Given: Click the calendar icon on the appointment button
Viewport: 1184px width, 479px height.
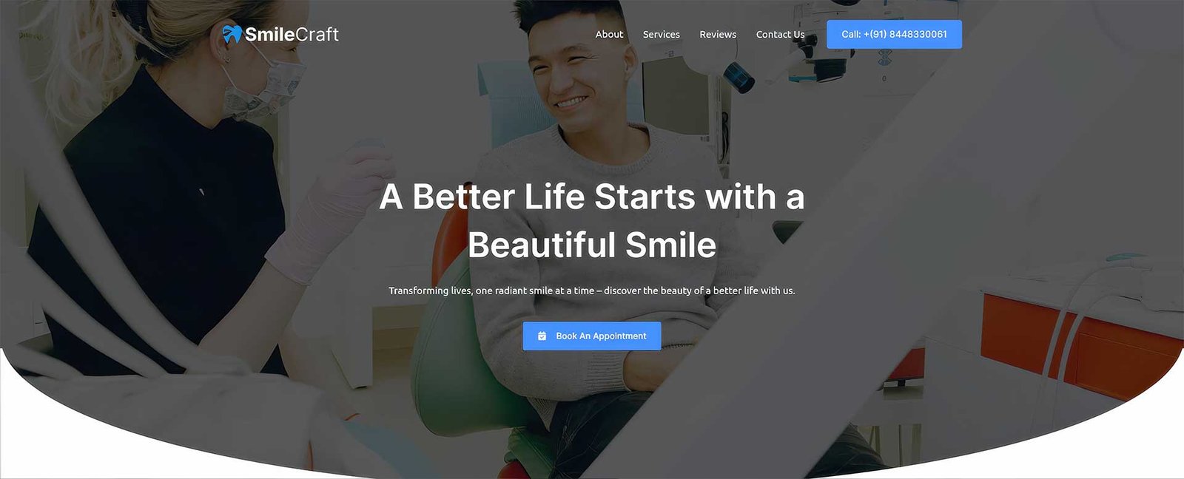Looking at the screenshot, I should click(x=542, y=336).
